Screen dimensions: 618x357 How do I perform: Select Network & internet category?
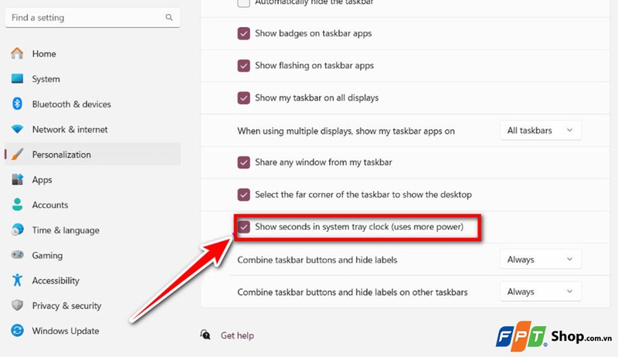click(92, 129)
